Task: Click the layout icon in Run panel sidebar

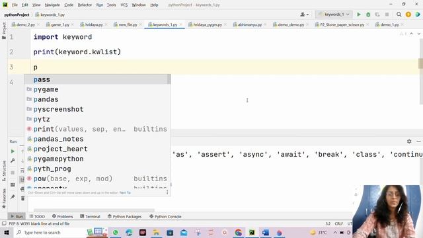Action: pyautogui.click(x=13, y=185)
